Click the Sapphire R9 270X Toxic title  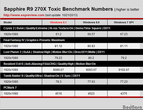58,9
